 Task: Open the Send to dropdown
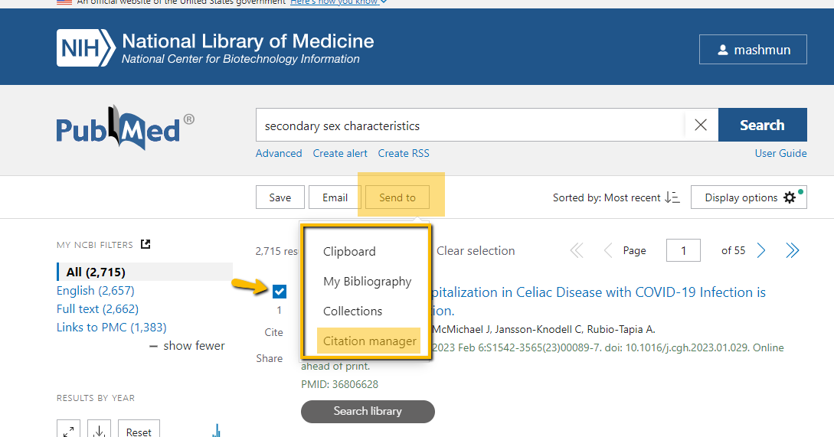[x=397, y=197]
